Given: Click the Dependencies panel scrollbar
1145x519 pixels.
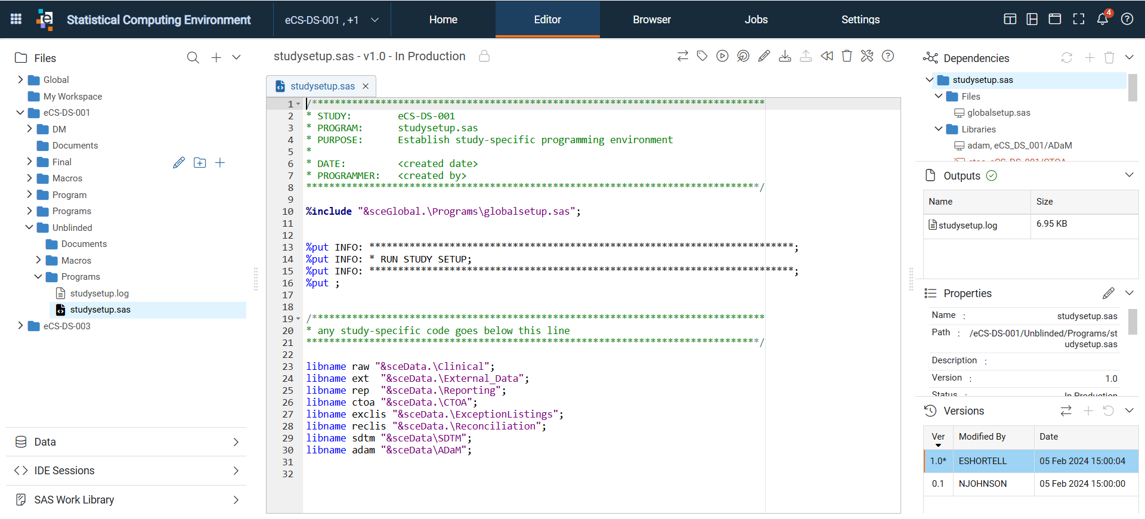Looking at the screenshot, I should pyautogui.click(x=1132, y=88).
